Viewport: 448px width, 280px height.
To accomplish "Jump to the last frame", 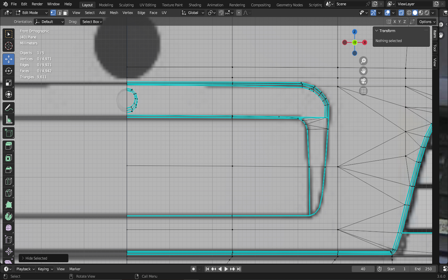I will click(x=239, y=269).
